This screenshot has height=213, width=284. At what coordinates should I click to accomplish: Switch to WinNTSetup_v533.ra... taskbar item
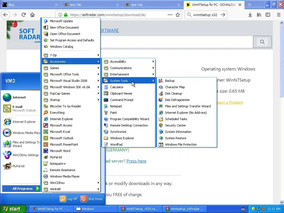[x=140, y=209]
